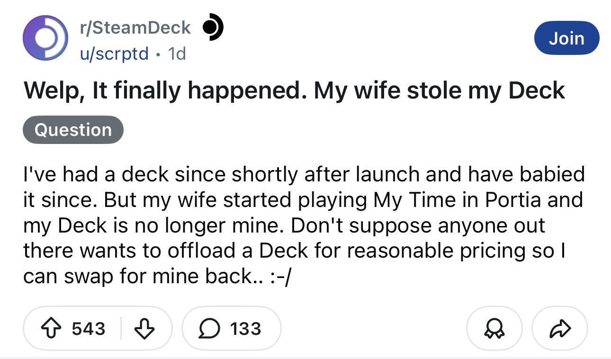Click the post body starting "I've had a deck"
Screen dimensions: 611x359
pyautogui.click(x=303, y=225)
